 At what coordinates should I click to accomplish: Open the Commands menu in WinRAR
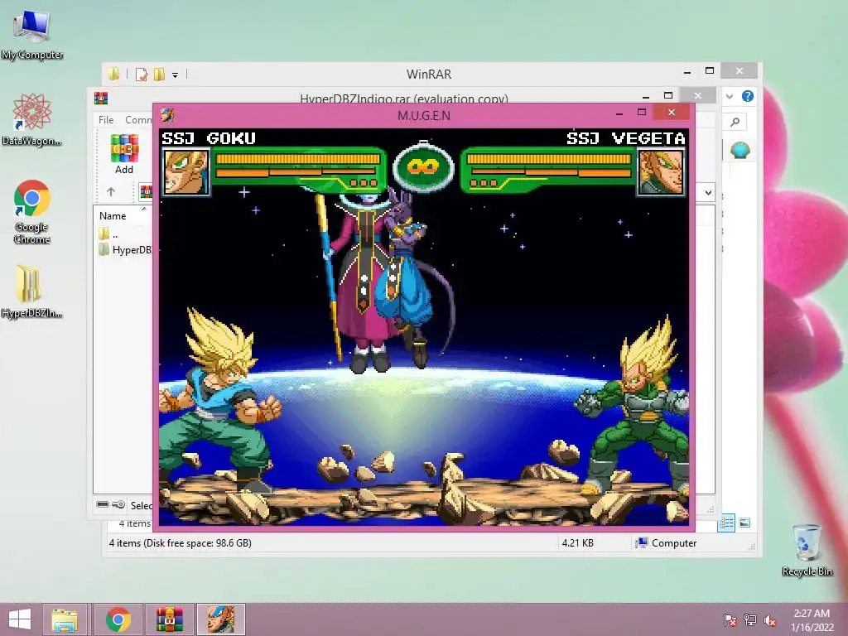click(138, 119)
